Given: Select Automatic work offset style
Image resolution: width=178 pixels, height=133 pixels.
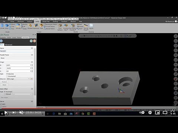Looking at the screenshot, I should point(5,92).
